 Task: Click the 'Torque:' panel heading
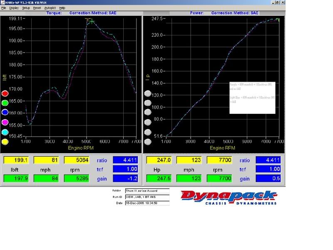pos(54,13)
